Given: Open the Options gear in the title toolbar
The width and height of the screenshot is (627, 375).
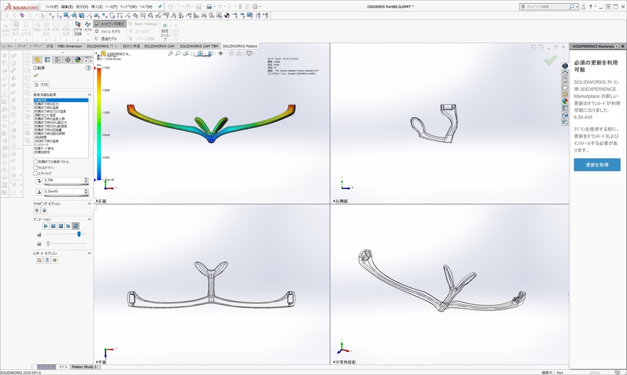Looking at the screenshot, I should point(255,6).
